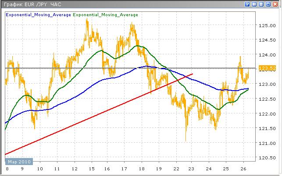Click the vertical split window icon
This screenshot has width=282, height=176.
(x=255, y=4)
